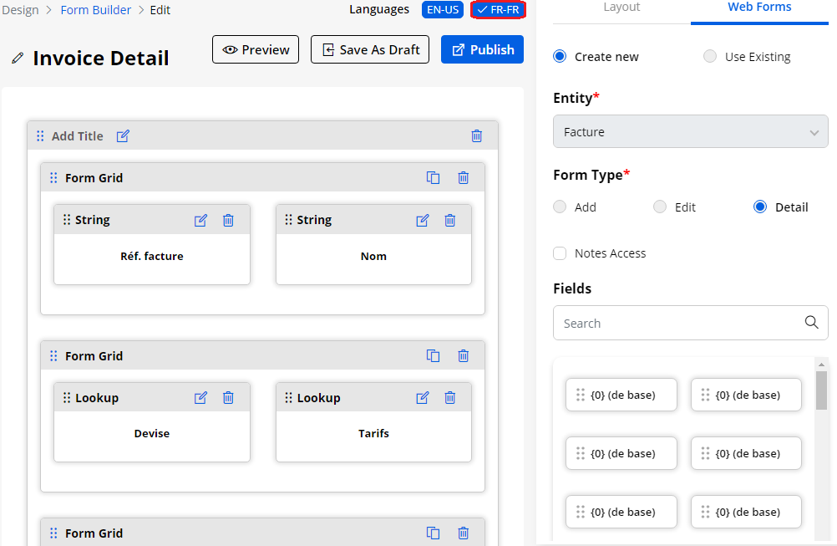Select the Add form type radio button
This screenshot has width=837, height=546.
click(x=560, y=207)
